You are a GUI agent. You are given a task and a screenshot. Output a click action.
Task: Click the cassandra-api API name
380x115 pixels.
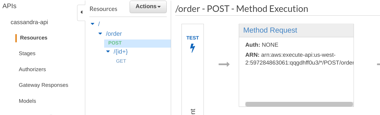29,22
